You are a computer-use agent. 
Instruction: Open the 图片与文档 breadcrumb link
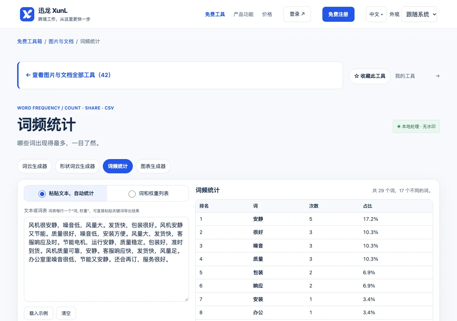coord(61,41)
